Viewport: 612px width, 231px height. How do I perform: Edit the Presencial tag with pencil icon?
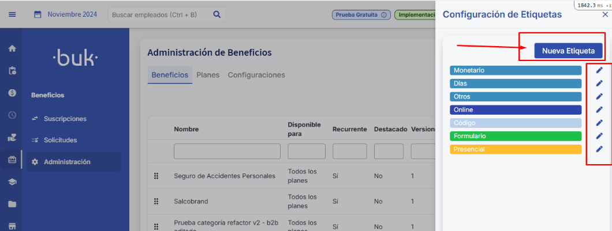pos(599,149)
